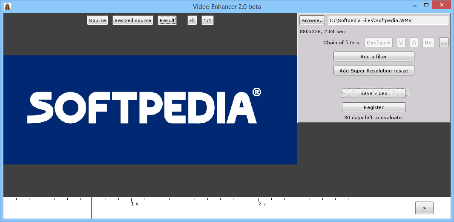The image size is (454, 222).
Task: Click the blue playhead on the timeline
Action: (92, 208)
